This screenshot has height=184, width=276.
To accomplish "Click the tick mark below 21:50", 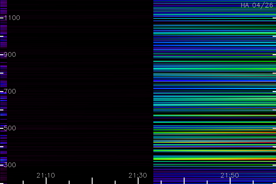I will (230, 181).
